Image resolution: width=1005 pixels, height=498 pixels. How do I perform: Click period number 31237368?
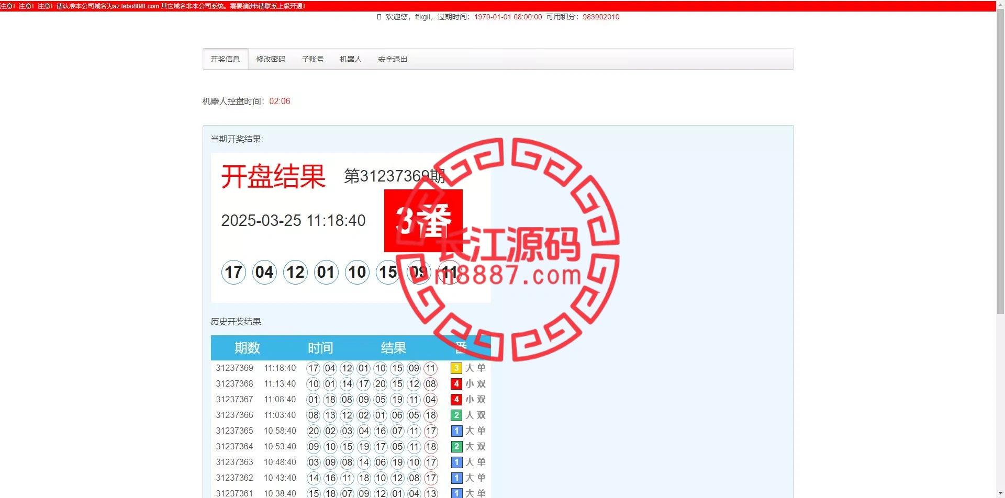234,384
